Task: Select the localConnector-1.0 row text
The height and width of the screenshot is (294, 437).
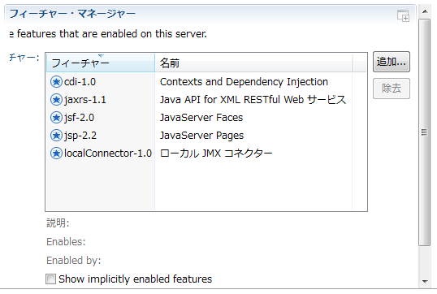Action: (108, 153)
